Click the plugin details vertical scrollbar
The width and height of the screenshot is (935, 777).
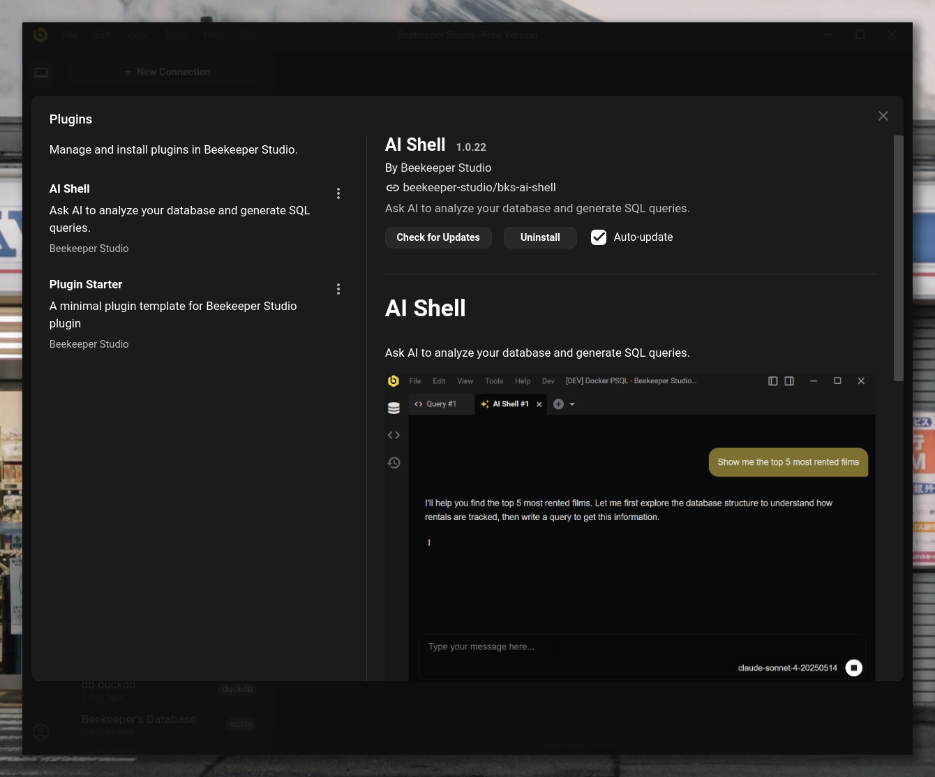[x=898, y=258]
